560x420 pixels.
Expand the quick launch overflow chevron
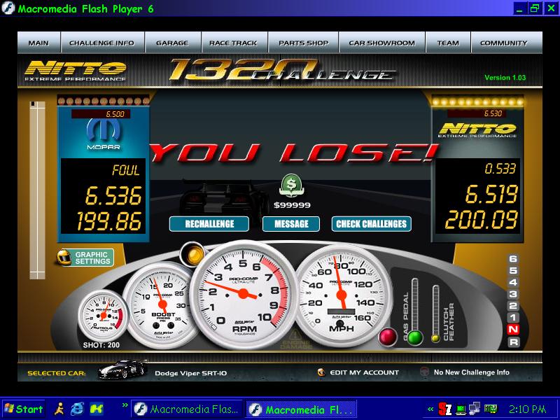pyautogui.click(x=125, y=405)
